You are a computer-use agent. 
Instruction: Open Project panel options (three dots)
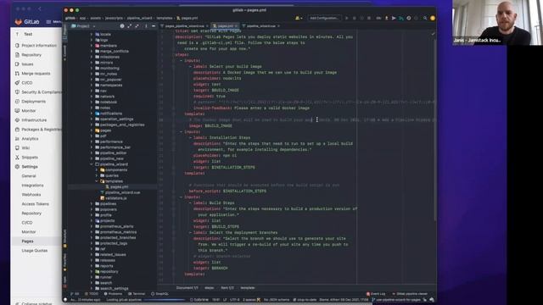point(146,26)
